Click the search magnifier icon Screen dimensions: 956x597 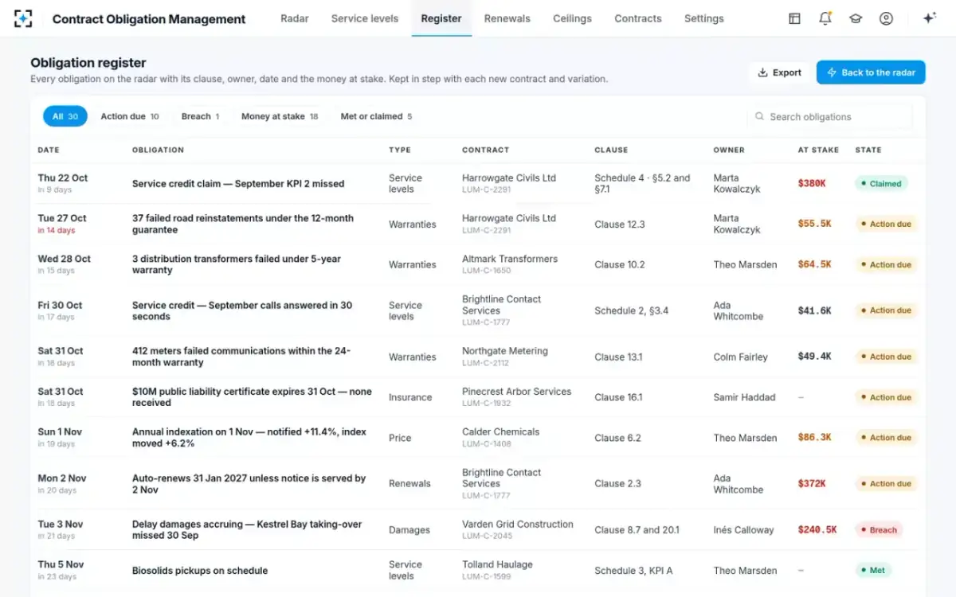(x=759, y=116)
